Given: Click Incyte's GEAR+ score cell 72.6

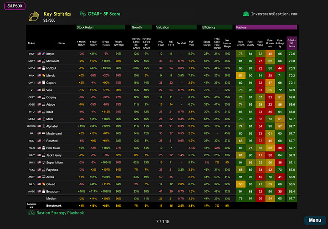Looking at the screenshot, I should tap(292, 54).
